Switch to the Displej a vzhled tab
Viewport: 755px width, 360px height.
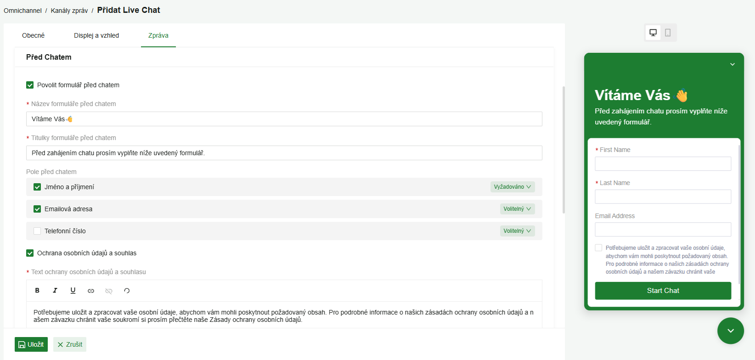point(96,35)
